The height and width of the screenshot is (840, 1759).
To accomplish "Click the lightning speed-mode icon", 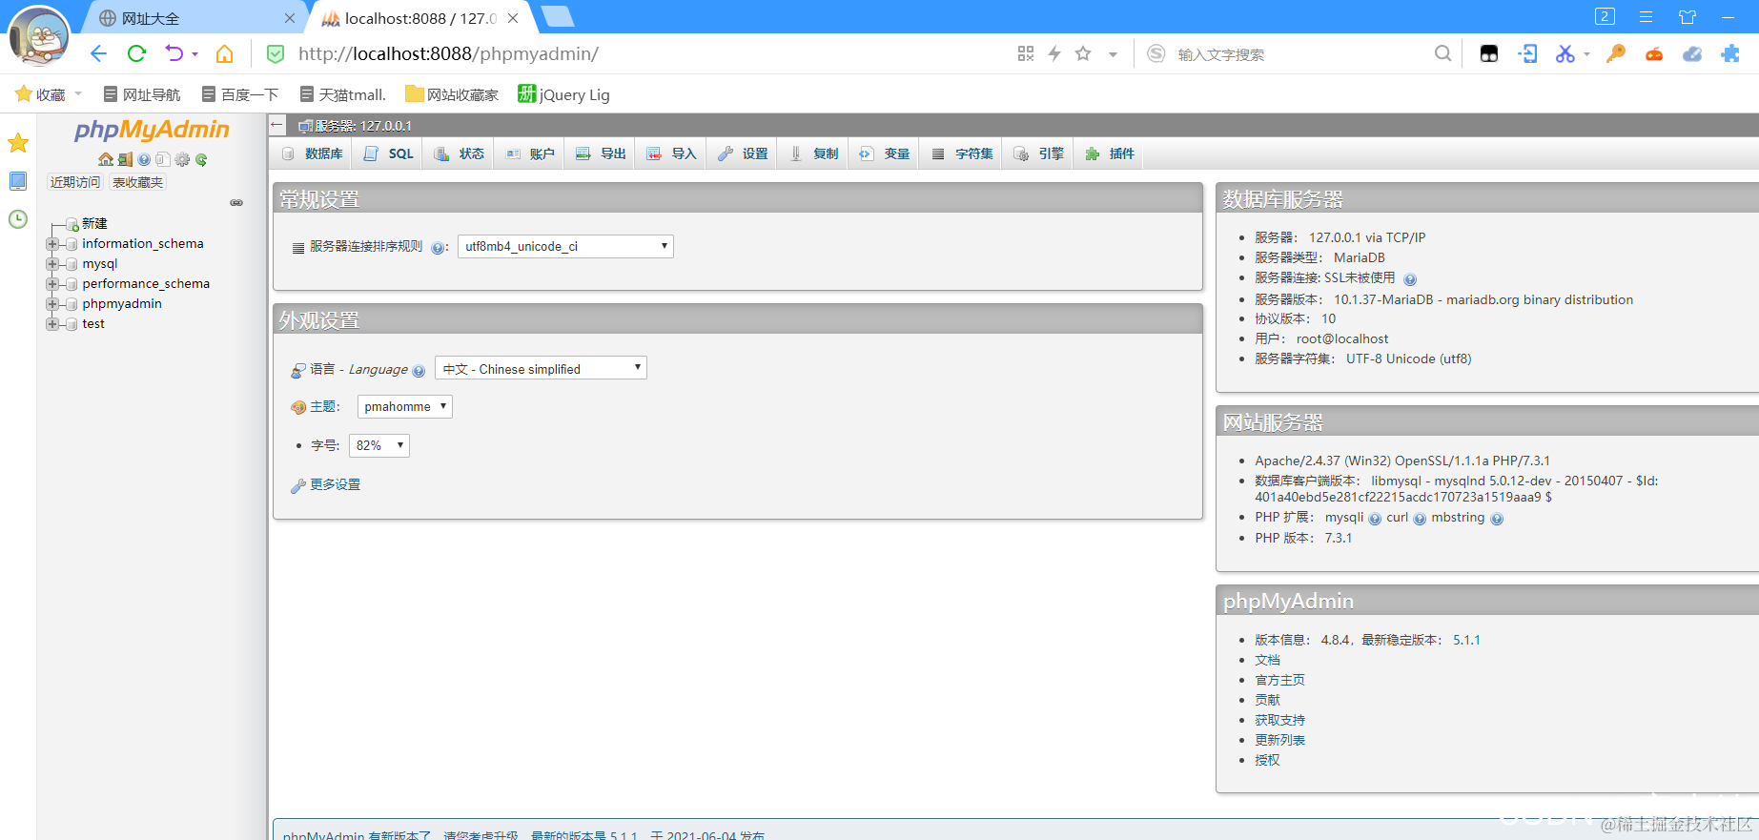I will tap(1054, 53).
